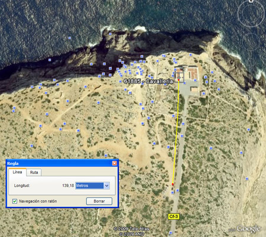Open photo icon on the northern cliff tip
The height and width of the screenshot is (237, 266).
pos(110,34)
